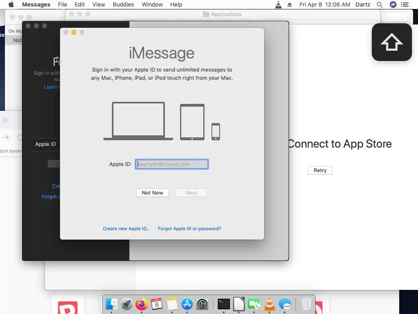Open Launchpad from the Dock

click(127, 304)
